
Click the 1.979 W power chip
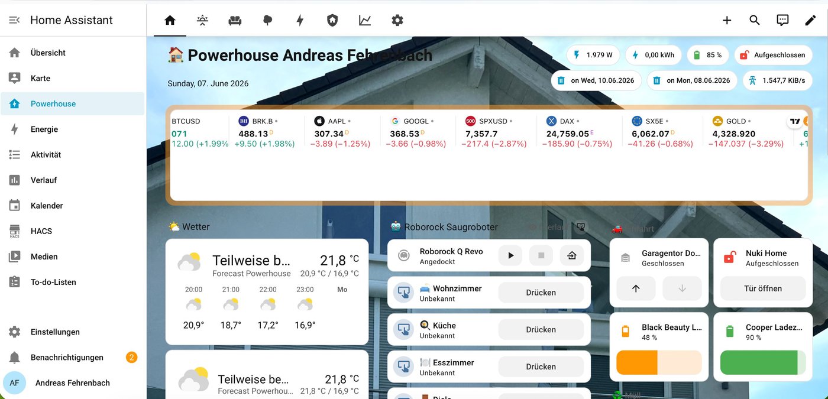(593, 55)
